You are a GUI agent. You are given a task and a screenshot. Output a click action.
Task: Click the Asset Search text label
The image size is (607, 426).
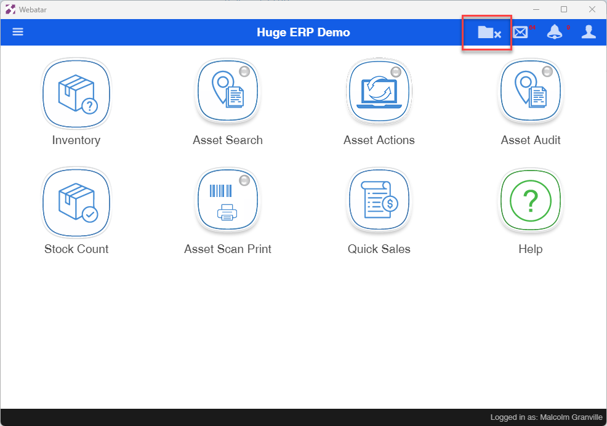point(228,140)
